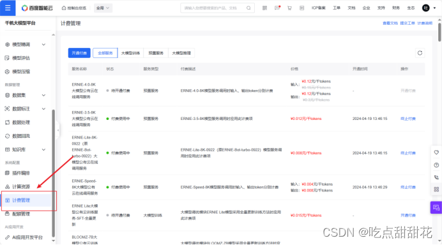The width and height of the screenshot is (442, 245).
Task: Click the main page vertical scrollbar thumb
Action: [439, 32]
